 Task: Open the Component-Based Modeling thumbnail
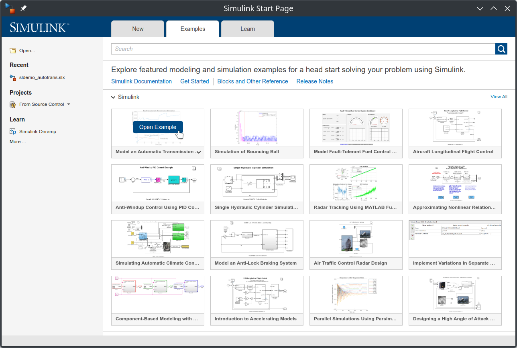tap(158, 295)
